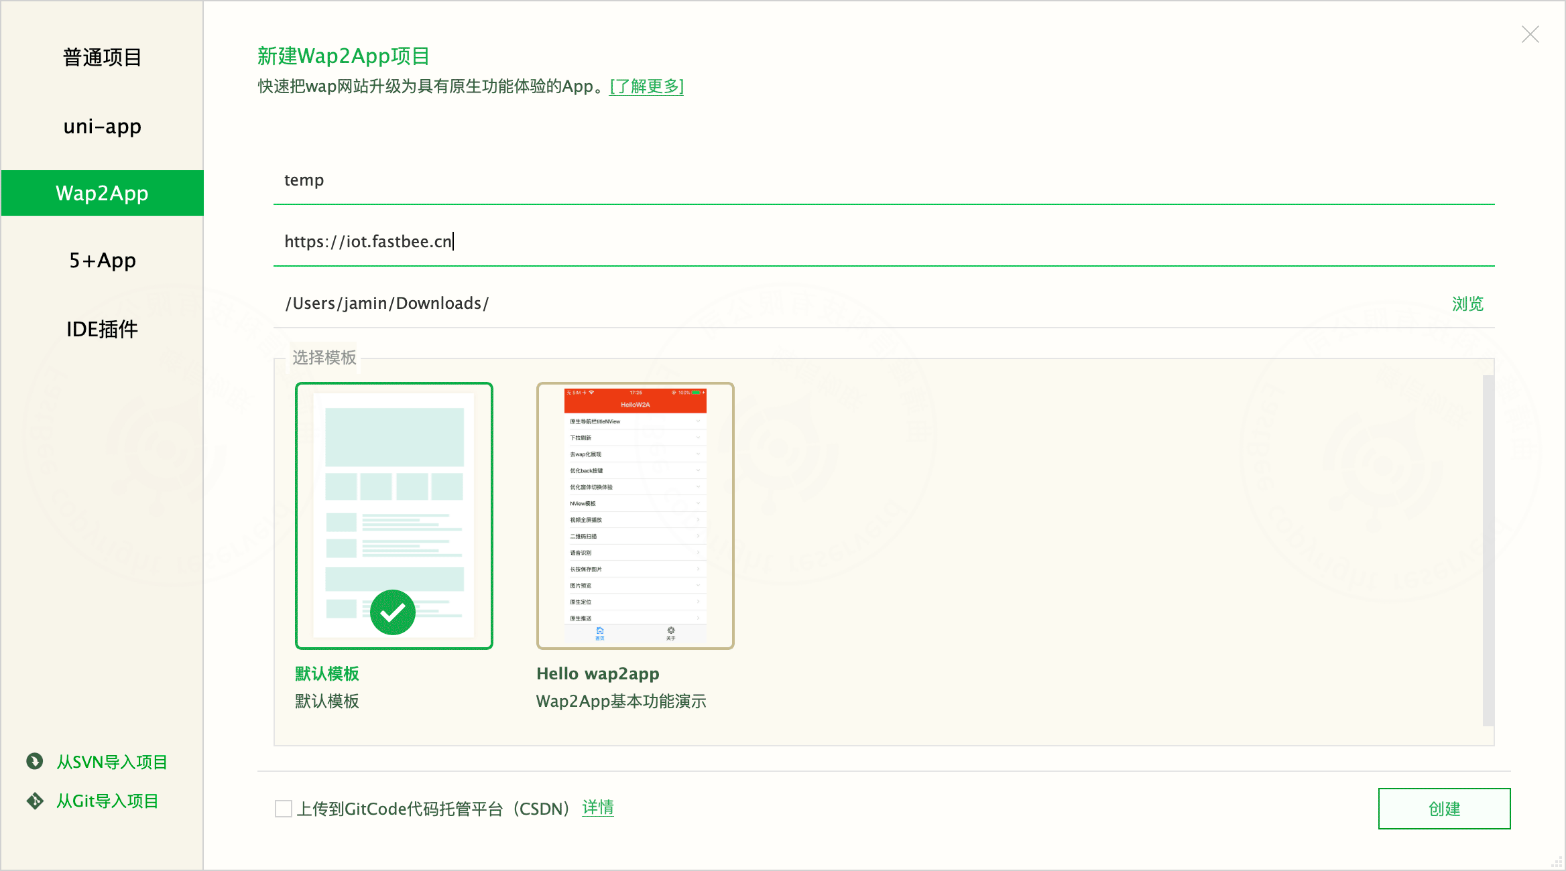Viewport: 1566px width, 871px height.
Task: Open the 了解更多 link
Action: pyautogui.click(x=646, y=86)
